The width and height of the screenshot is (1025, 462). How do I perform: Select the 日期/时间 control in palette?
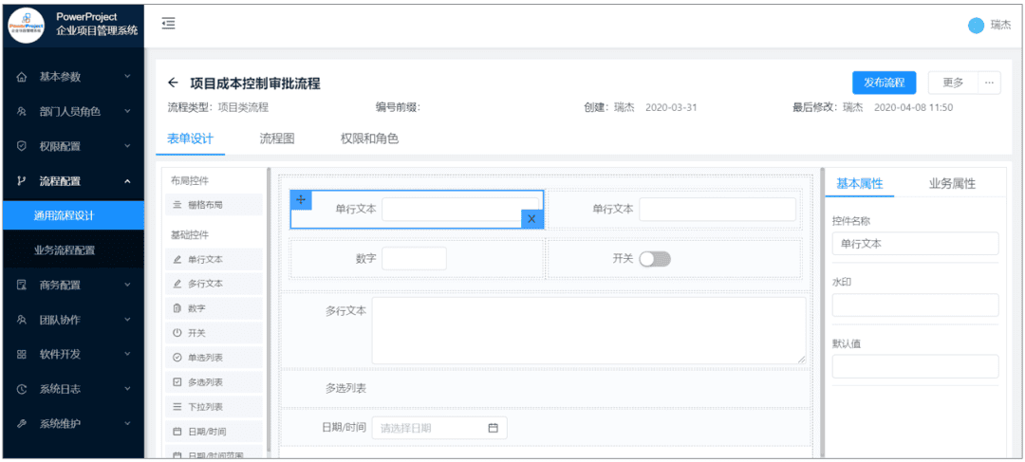pyautogui.click(x=214, y=432)
